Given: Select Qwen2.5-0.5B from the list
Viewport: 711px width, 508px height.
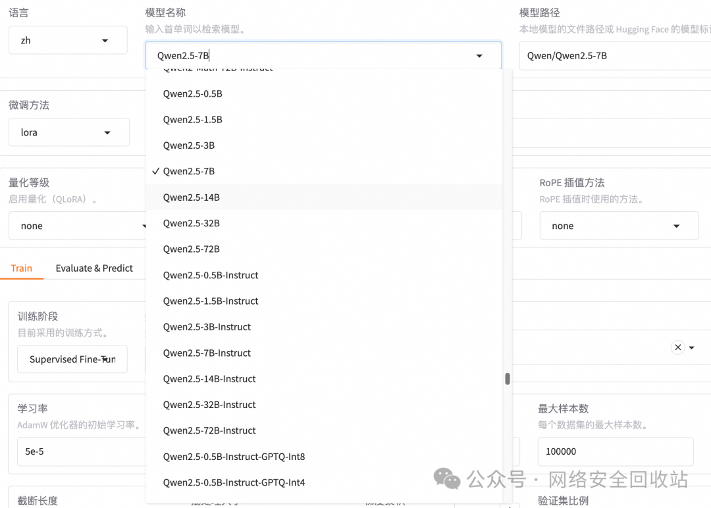Looking at the screenshot, I should (324, 94).
